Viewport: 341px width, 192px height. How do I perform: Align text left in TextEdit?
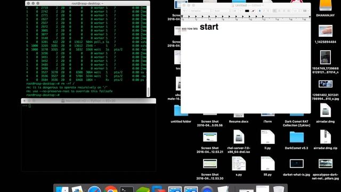[274, 11]
